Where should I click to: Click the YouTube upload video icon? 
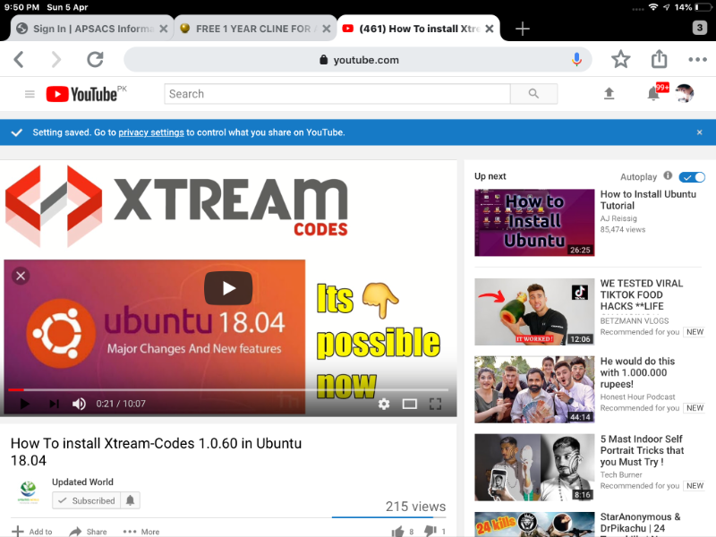click(609, 94)
